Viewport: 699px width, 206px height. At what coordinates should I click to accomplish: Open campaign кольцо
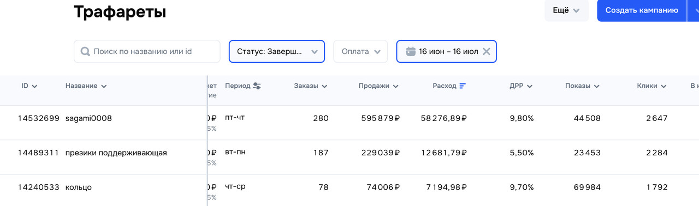(x=79, y=187)
